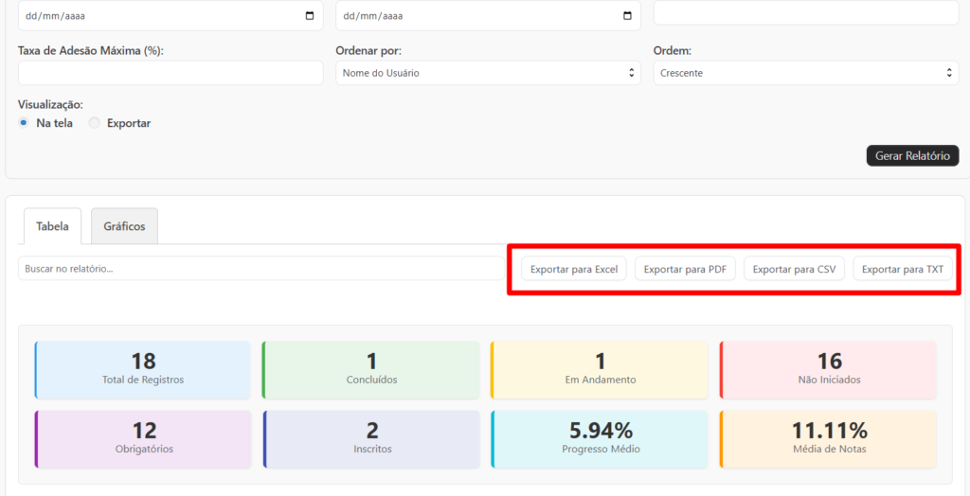Screen dimensions: 970x496
Task: Export the report using Exportar para CSV
Action: [x=794, y=269]
